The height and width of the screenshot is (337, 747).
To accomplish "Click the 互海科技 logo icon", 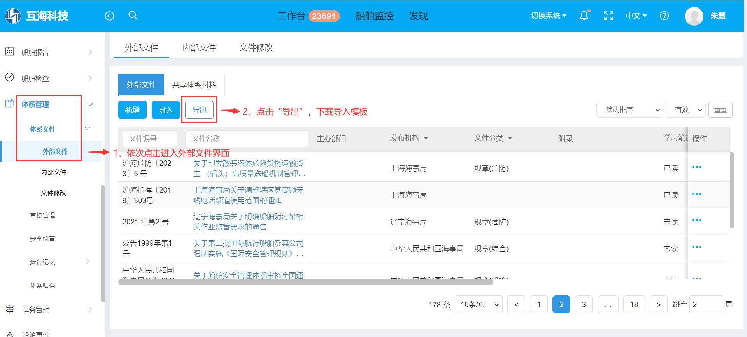I will pos(13,16).
